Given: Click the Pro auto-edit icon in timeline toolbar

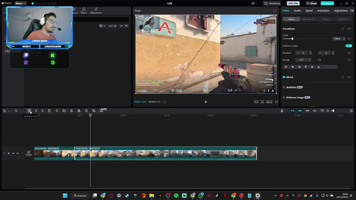Looking at the screenshot, I should 102,110.
